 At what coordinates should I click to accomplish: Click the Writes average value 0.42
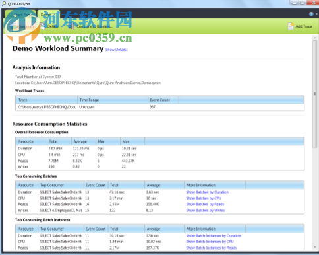click(76, 167)
